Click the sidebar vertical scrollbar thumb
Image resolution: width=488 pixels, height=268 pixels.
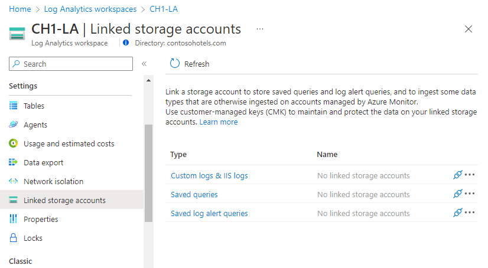tap(148, 173)
